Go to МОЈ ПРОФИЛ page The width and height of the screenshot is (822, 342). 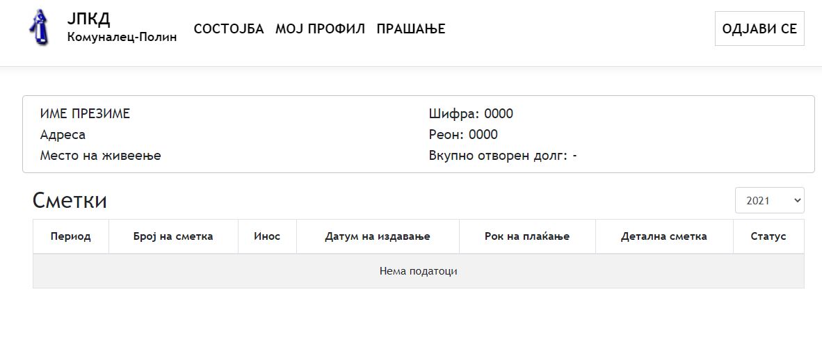(321, 28)
